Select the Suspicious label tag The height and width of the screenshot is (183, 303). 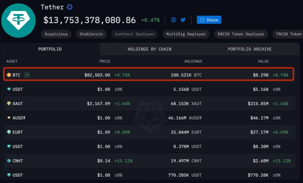click(56, 34)
